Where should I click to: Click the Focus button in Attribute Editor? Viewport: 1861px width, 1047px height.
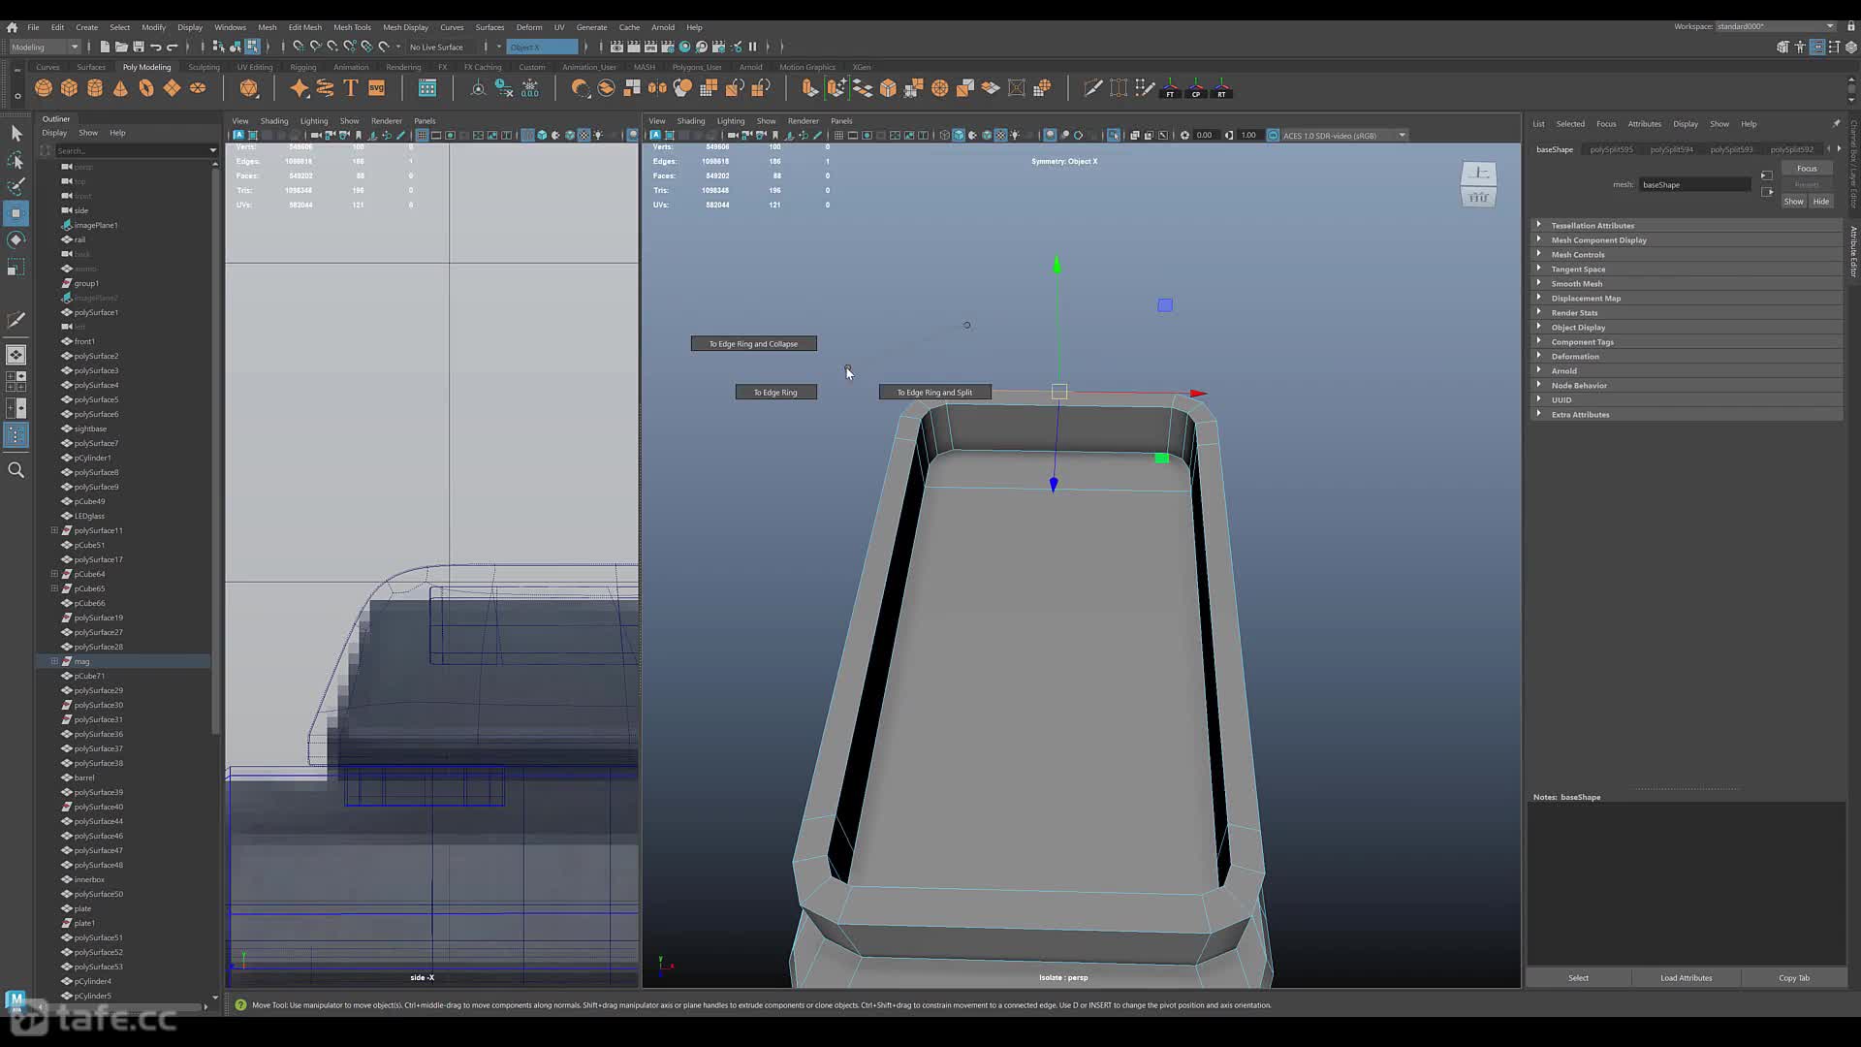pyautogui.click(x=1807, y=168)
